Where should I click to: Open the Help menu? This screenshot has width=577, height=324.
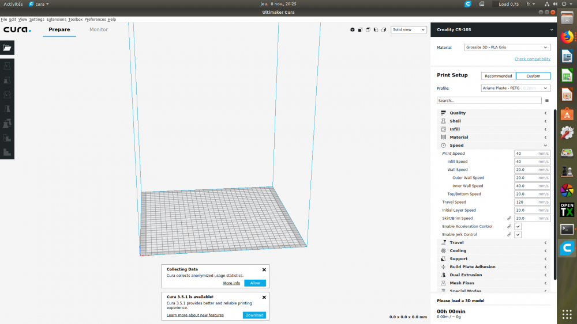coord(112,20)
